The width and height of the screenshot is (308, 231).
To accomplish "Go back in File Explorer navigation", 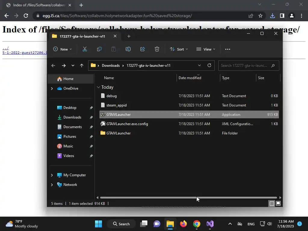I will [53, 66].
